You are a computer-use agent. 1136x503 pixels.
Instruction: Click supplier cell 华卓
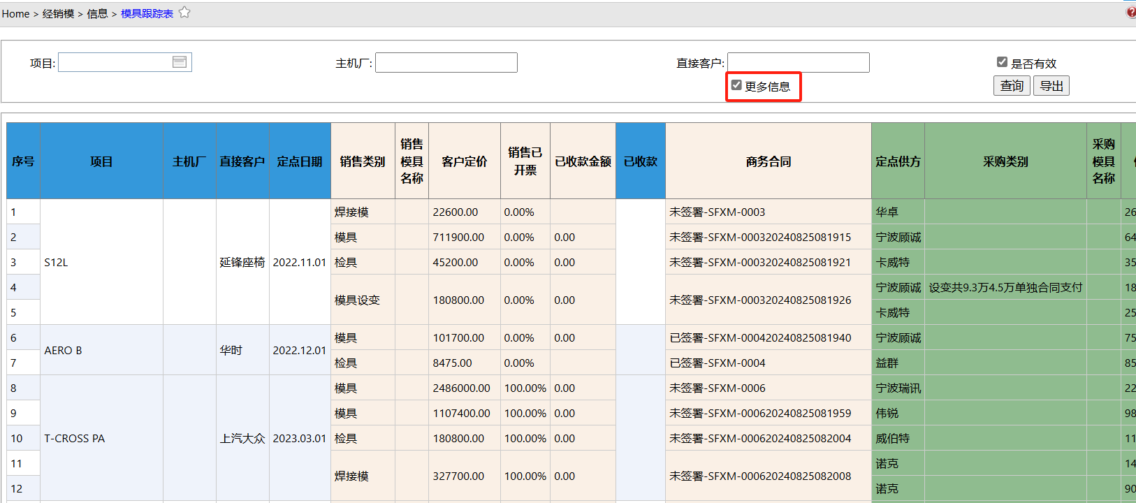pos(898,212)
